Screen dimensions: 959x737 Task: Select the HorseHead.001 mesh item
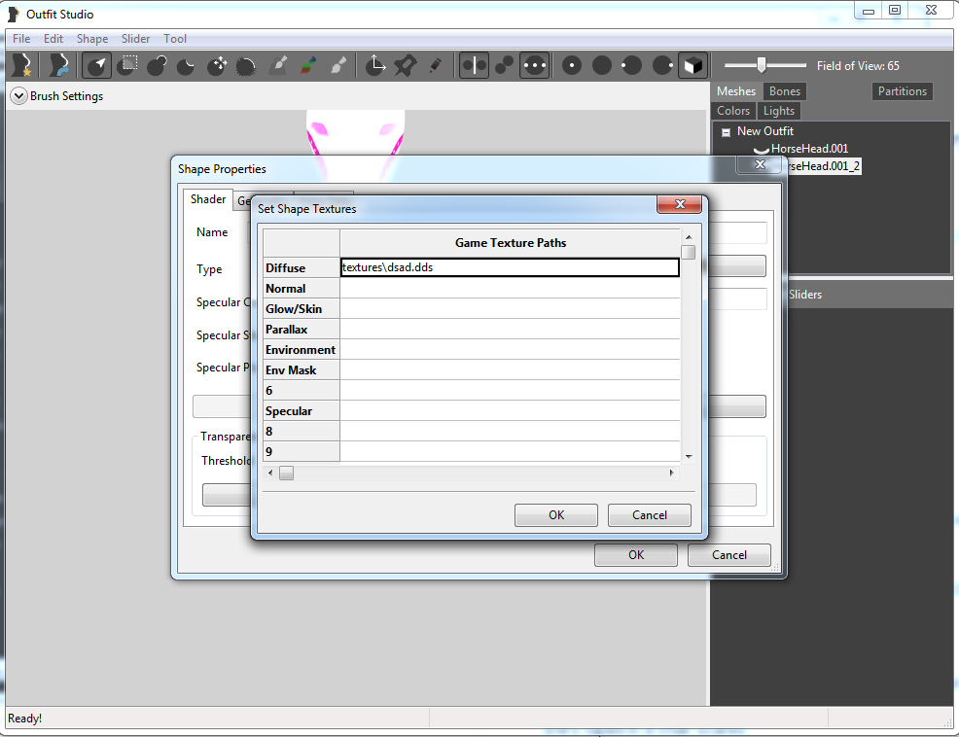point(809,149)
